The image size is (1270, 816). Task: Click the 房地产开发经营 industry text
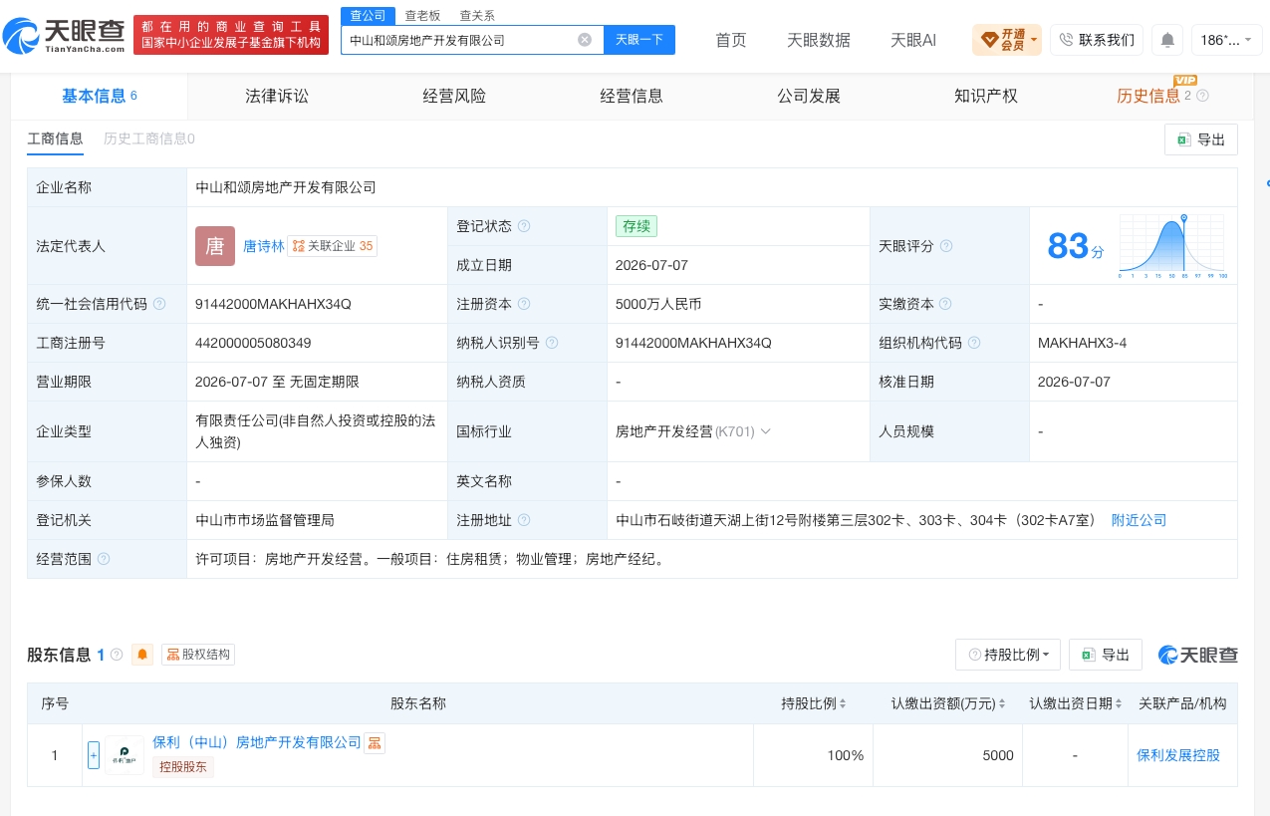click(x=664, y=431)
